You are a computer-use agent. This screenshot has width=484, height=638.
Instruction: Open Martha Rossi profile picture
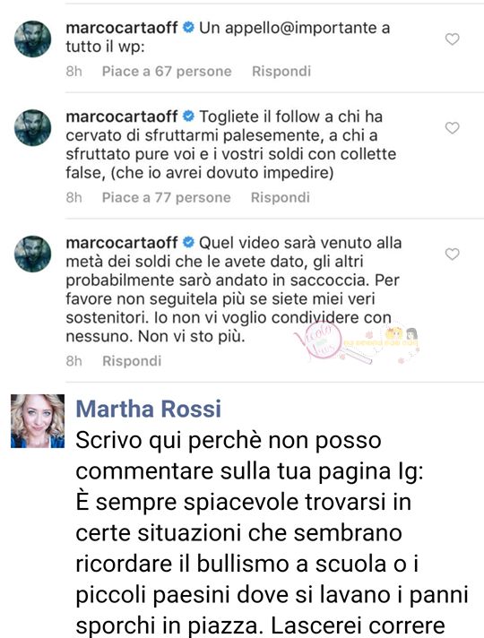click(38, 421)
